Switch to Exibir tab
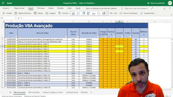The height and width of the screenshot is (97, 173). point(69,8)
